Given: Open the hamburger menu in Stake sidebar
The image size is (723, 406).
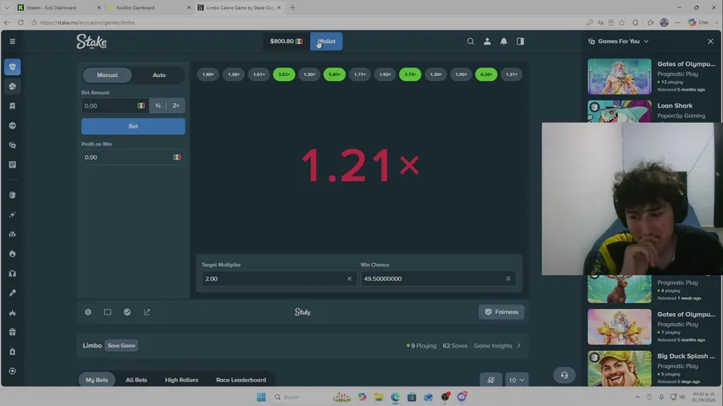Looking at the screenshot, I should tap(13, 41).
